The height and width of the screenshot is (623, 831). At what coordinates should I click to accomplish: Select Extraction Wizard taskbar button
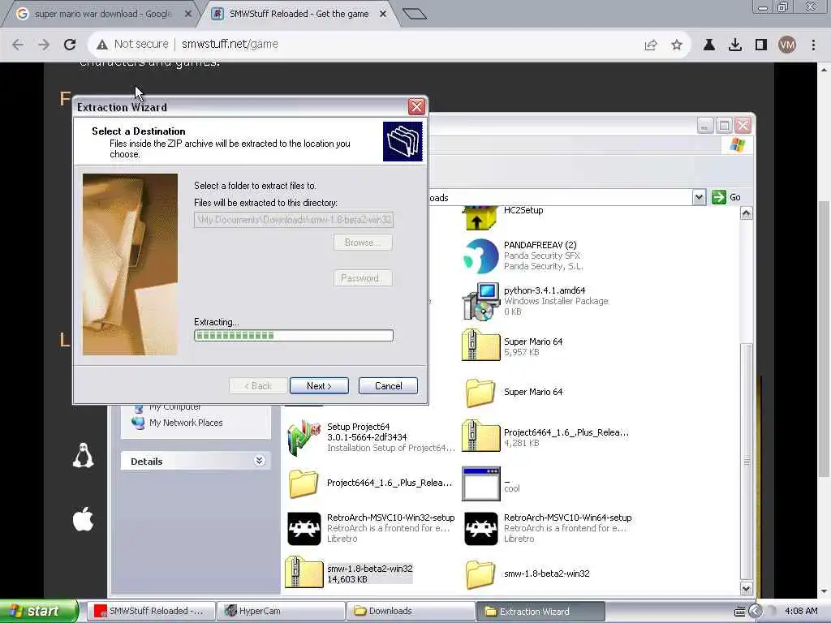click(x=540, y=612)
